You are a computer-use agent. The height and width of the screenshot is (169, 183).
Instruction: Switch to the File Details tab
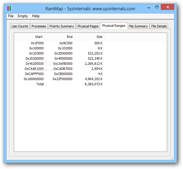(x=159, y=26)
